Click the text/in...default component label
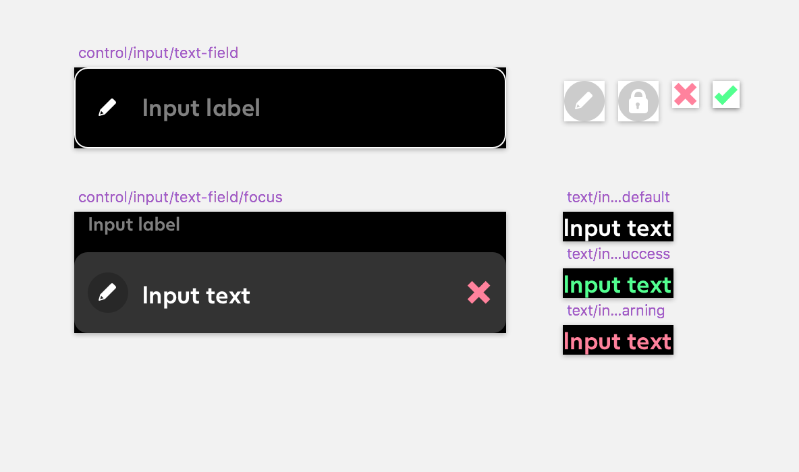The width and height of the screenshot is (799, 472). tap(618, 197)
